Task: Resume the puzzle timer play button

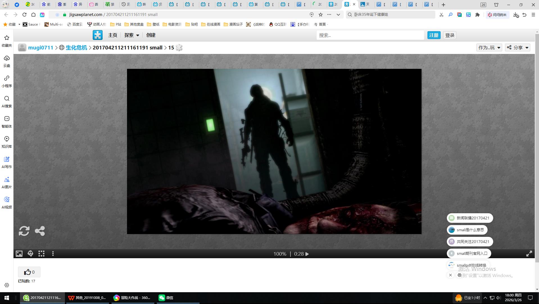Action: tap(307, 254)
